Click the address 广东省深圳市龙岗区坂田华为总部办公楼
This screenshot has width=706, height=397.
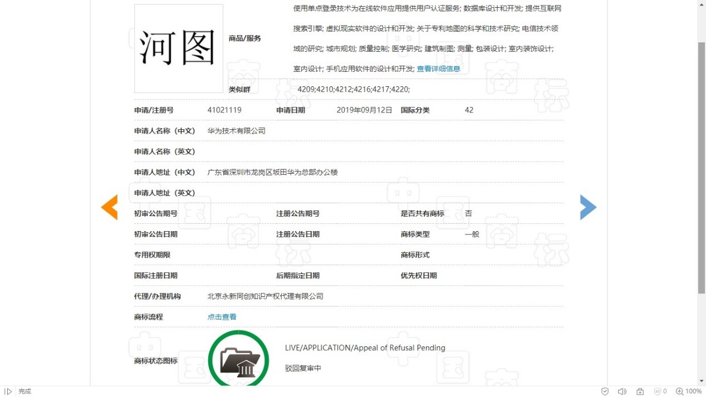point(273,172)
